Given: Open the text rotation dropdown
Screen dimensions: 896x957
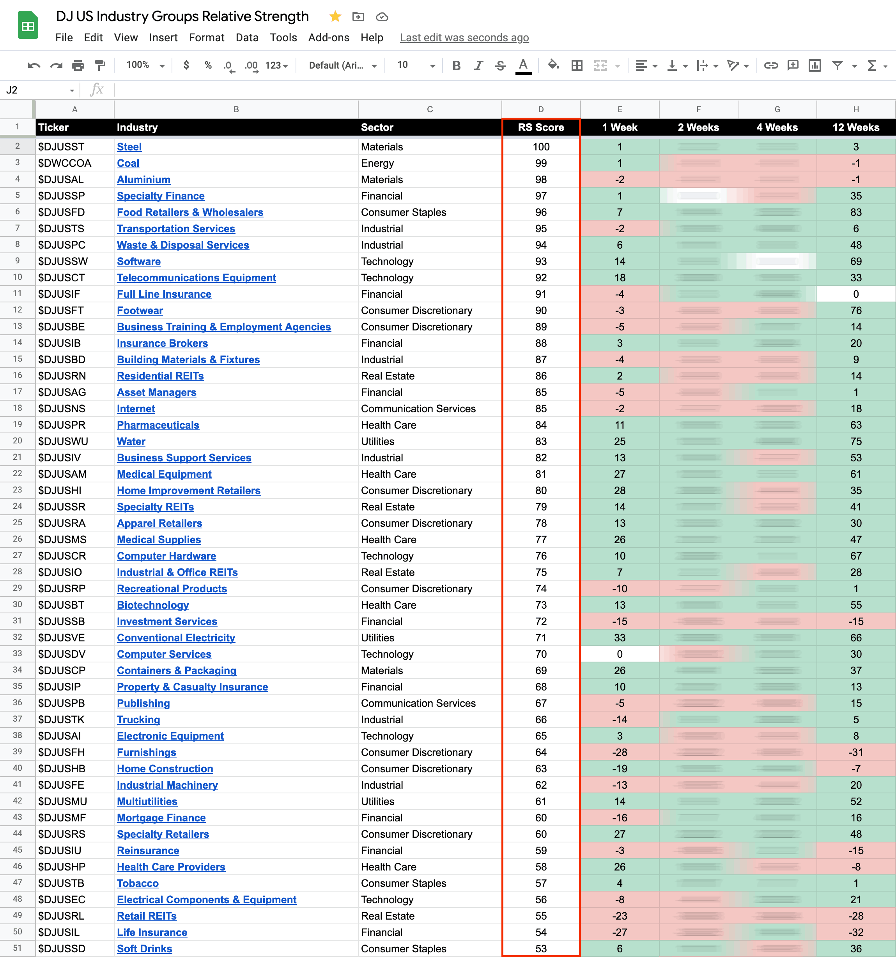Looking at the screenshot, I should click(738, 65).
